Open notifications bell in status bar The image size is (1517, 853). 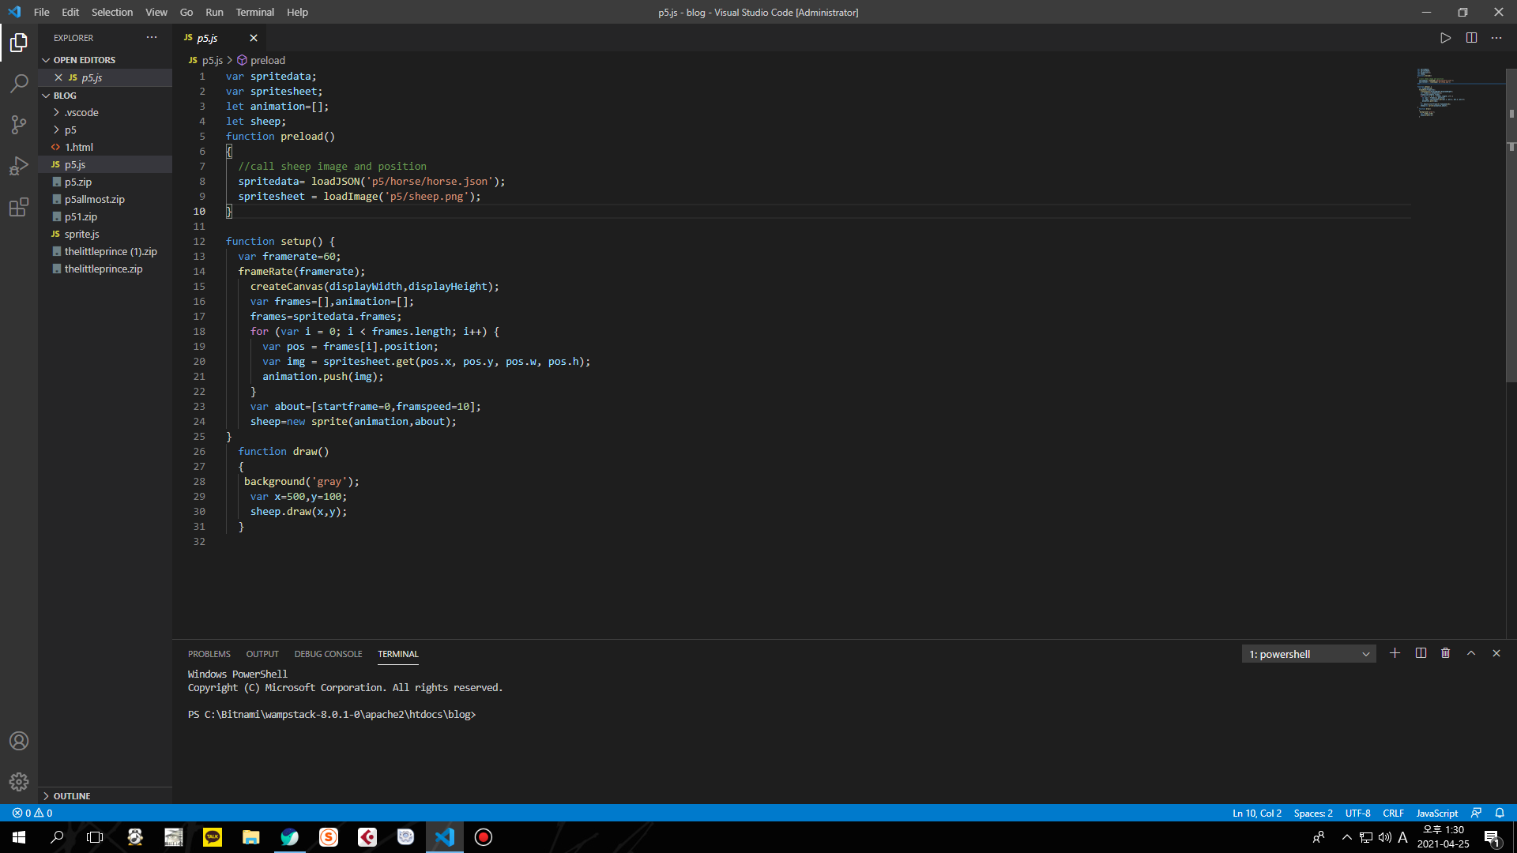(1500, 813)
